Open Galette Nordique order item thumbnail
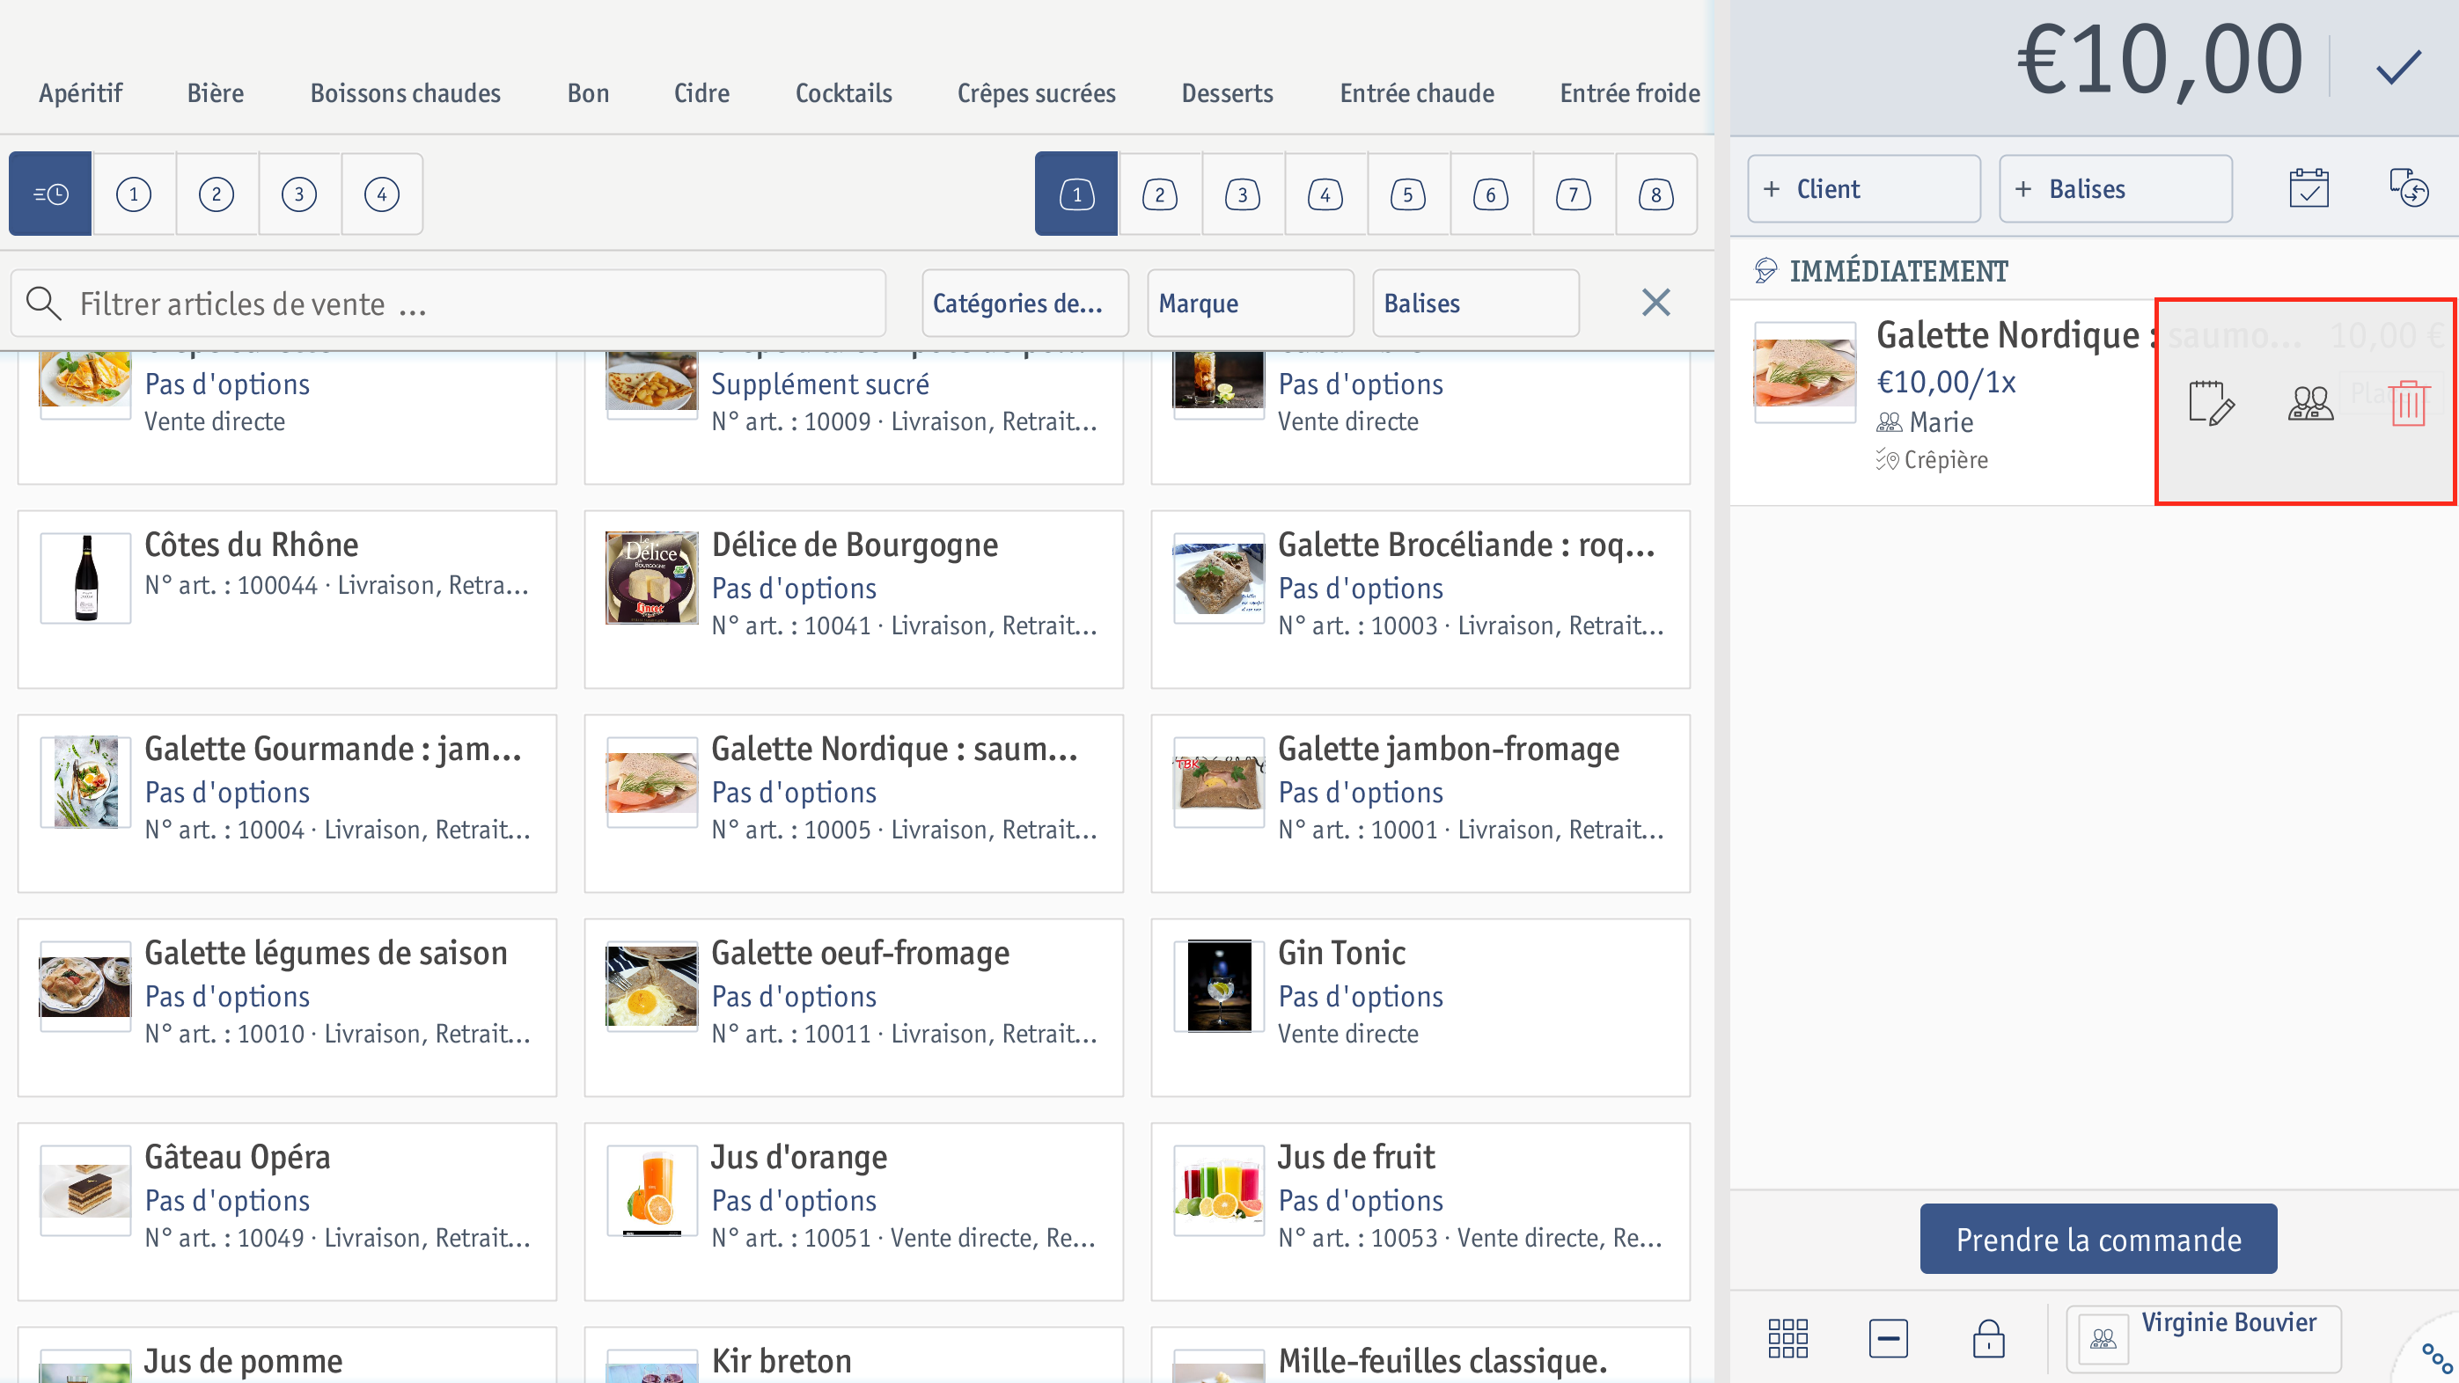The image size is (2459, 1383). (x=1805, y=372)
